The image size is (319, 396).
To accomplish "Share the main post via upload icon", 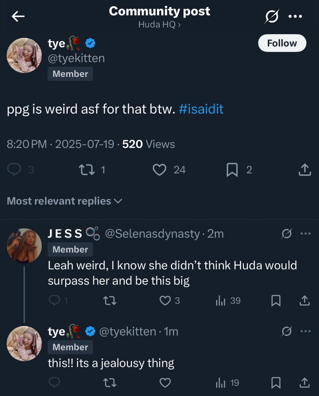I will point(305,170).
